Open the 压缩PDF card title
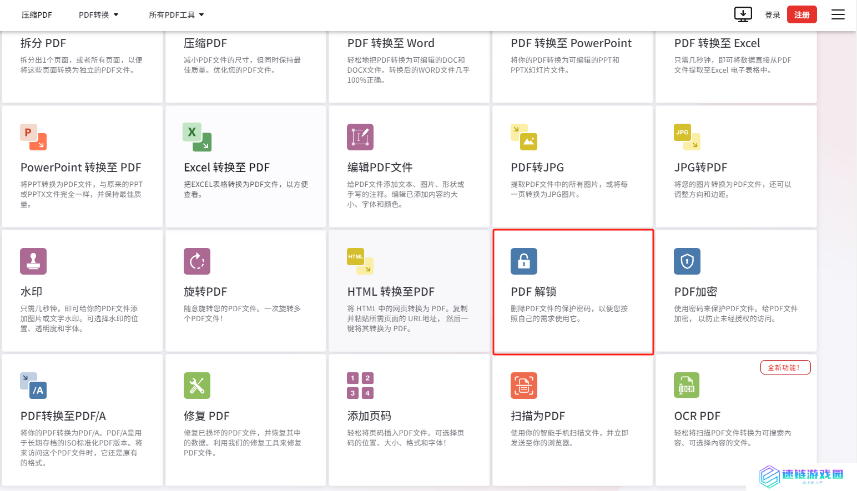This screenshot has height=491, width=857. tap(205, 43)
